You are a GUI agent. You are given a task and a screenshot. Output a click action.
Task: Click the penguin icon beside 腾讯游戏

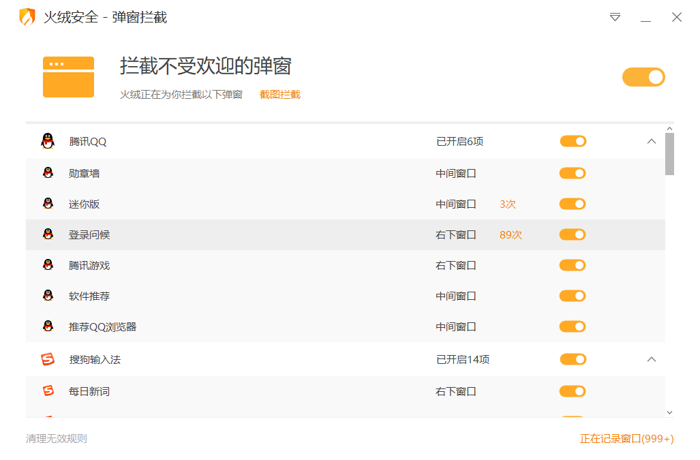tap(48, 265)
